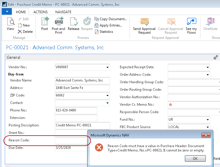
Task: Switch to the ACTIONS tab
Action: [x=40, y=12]
